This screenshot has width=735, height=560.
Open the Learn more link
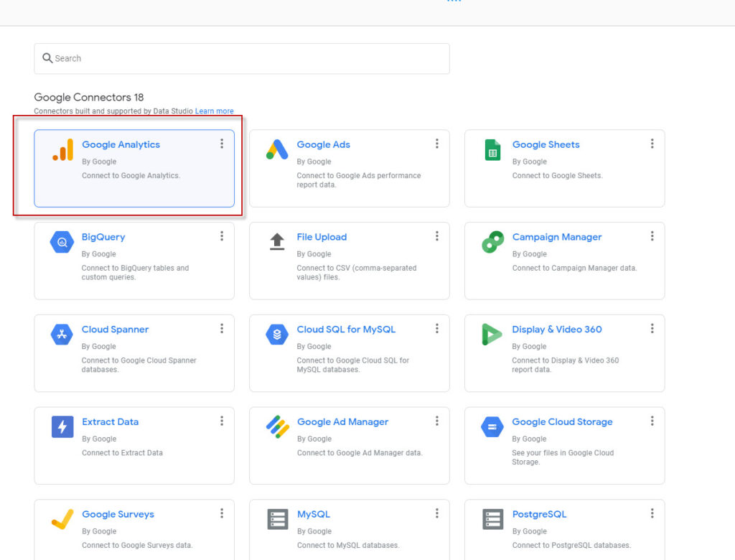[214, 111]
